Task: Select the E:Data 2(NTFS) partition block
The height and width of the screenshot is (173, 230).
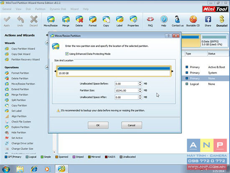Action: coord(214,41)
